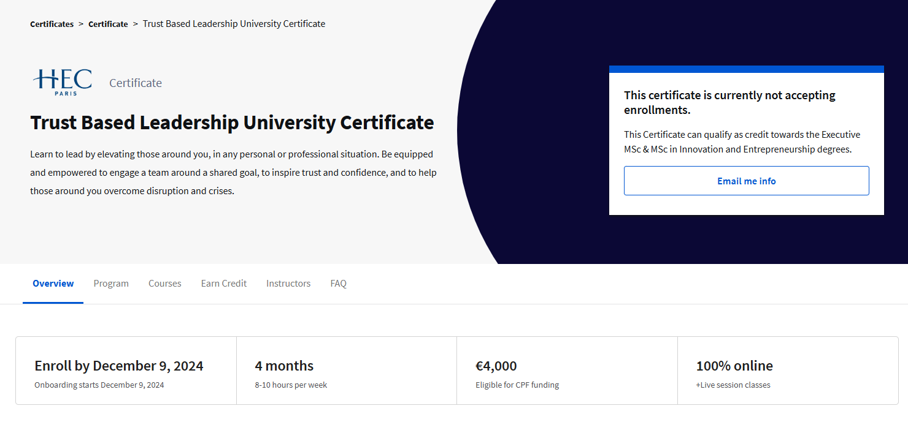View the Earn Credit tab
The image size is (908, 422).
click(x=224, y=284)
